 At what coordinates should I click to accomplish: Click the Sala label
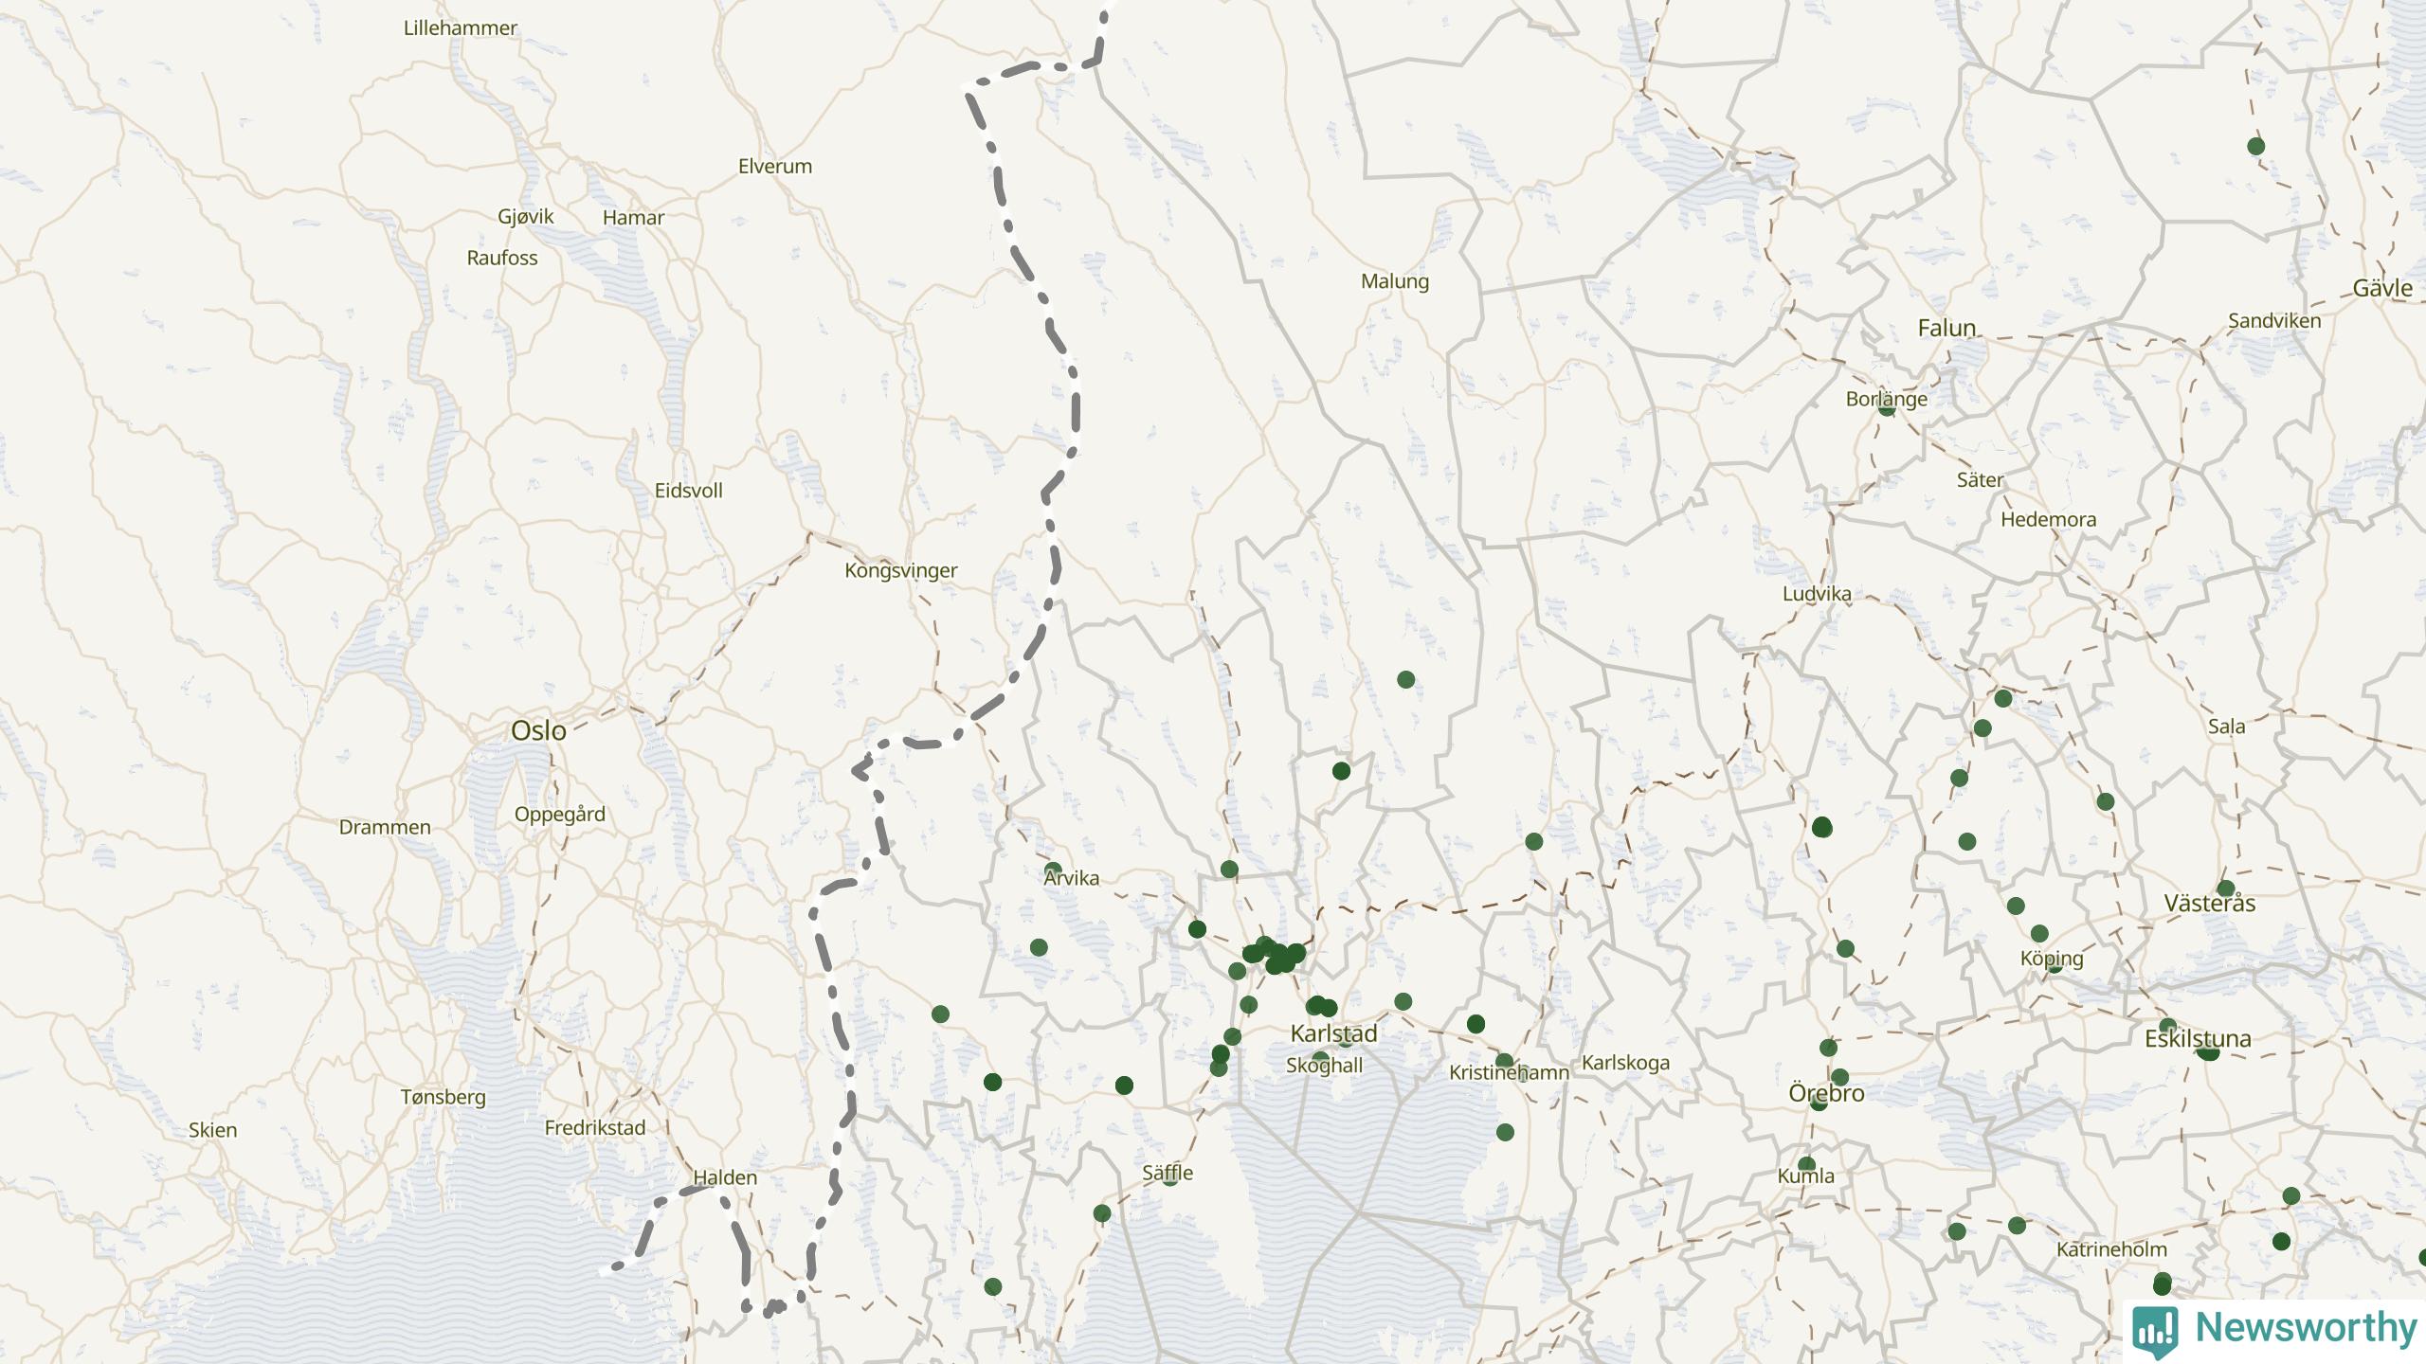pyautogui.click(x=2227, y=727)
